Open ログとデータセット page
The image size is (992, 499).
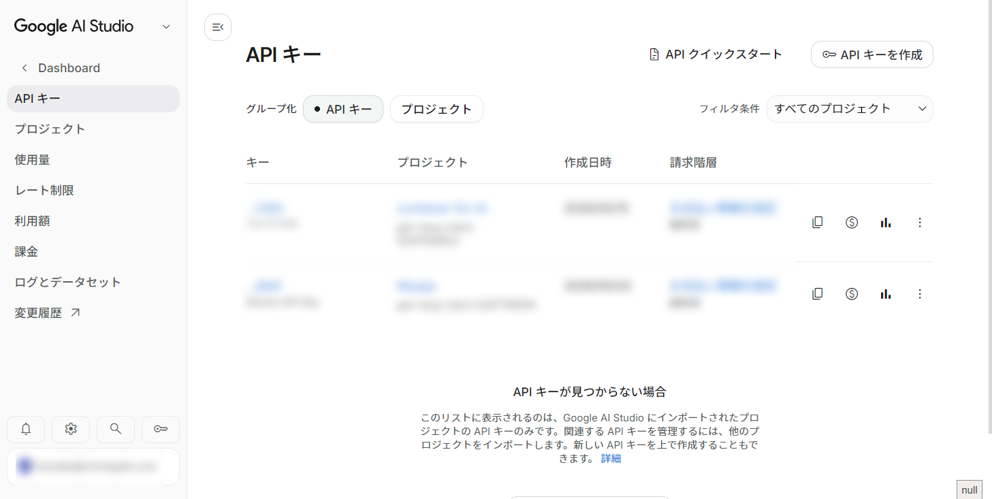93,283
